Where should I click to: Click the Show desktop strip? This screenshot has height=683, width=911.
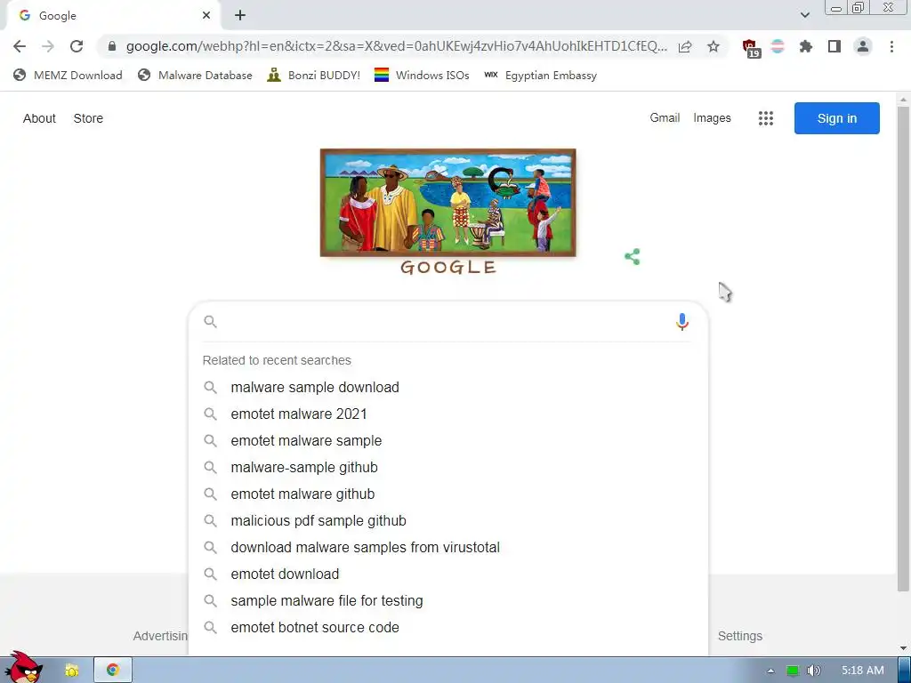coord(905,671)
